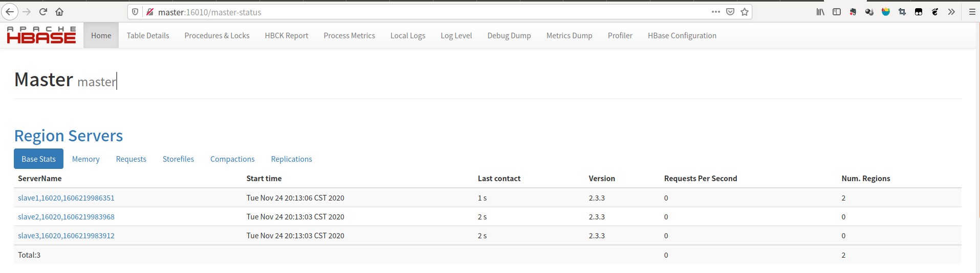Open the slave1,16020,1606219986351 server link

click(x=66, y=198)
